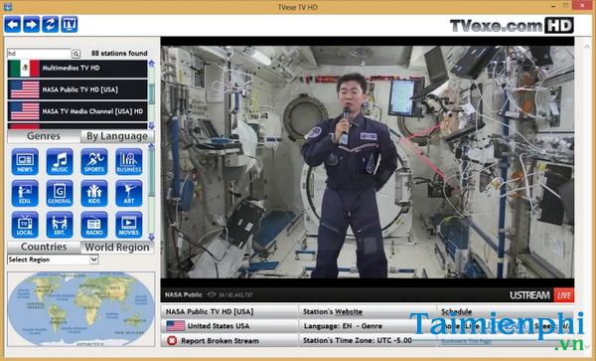This screenshot has width=596, height=361.
Task: Run the station search magnifier icon
Action: pos(75,54)
